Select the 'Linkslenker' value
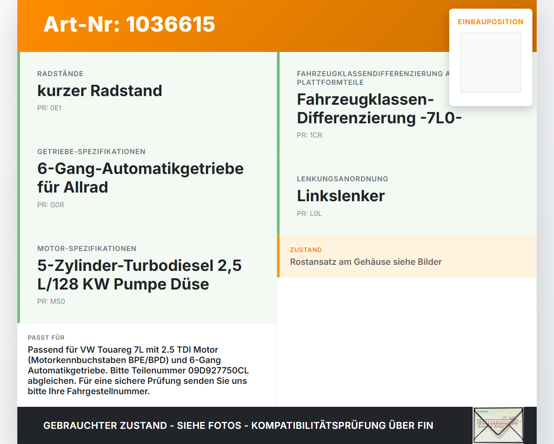 pyautogui.click(x=341, y=196)
